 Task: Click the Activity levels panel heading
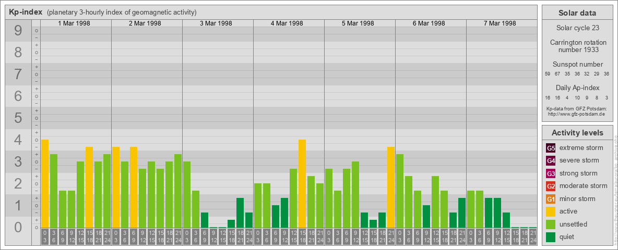coord(577,133)
